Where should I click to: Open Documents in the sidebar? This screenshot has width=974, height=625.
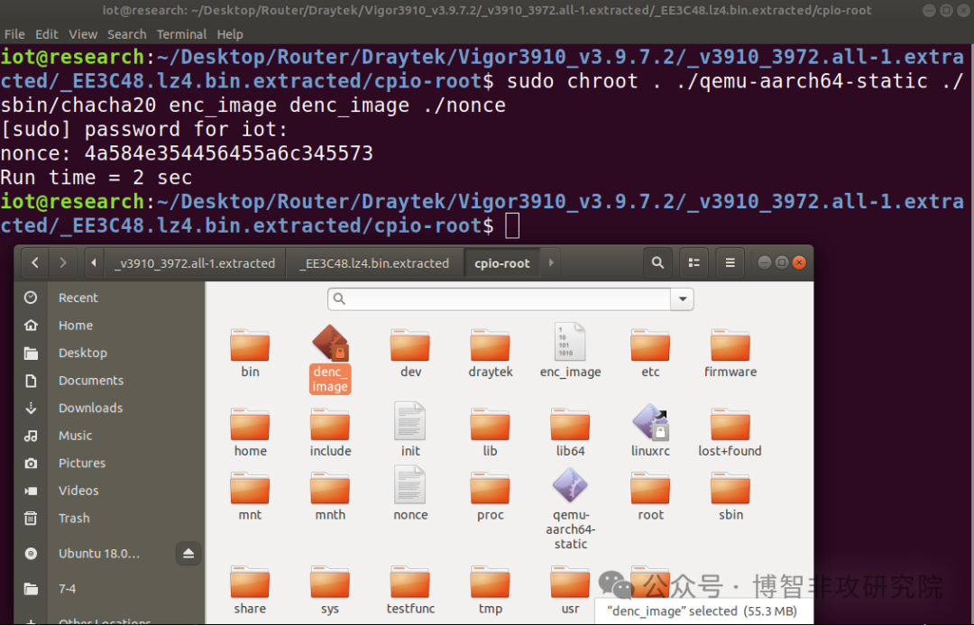(109, 381)
